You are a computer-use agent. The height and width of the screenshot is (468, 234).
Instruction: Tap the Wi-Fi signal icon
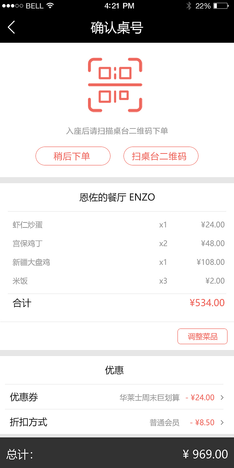[50, 6]
